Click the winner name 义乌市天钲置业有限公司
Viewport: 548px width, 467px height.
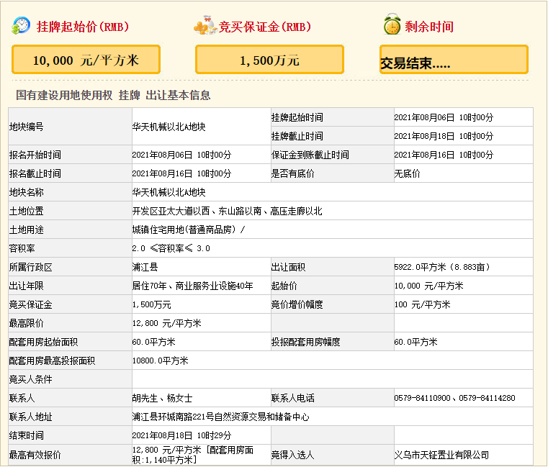click(441, 455)
